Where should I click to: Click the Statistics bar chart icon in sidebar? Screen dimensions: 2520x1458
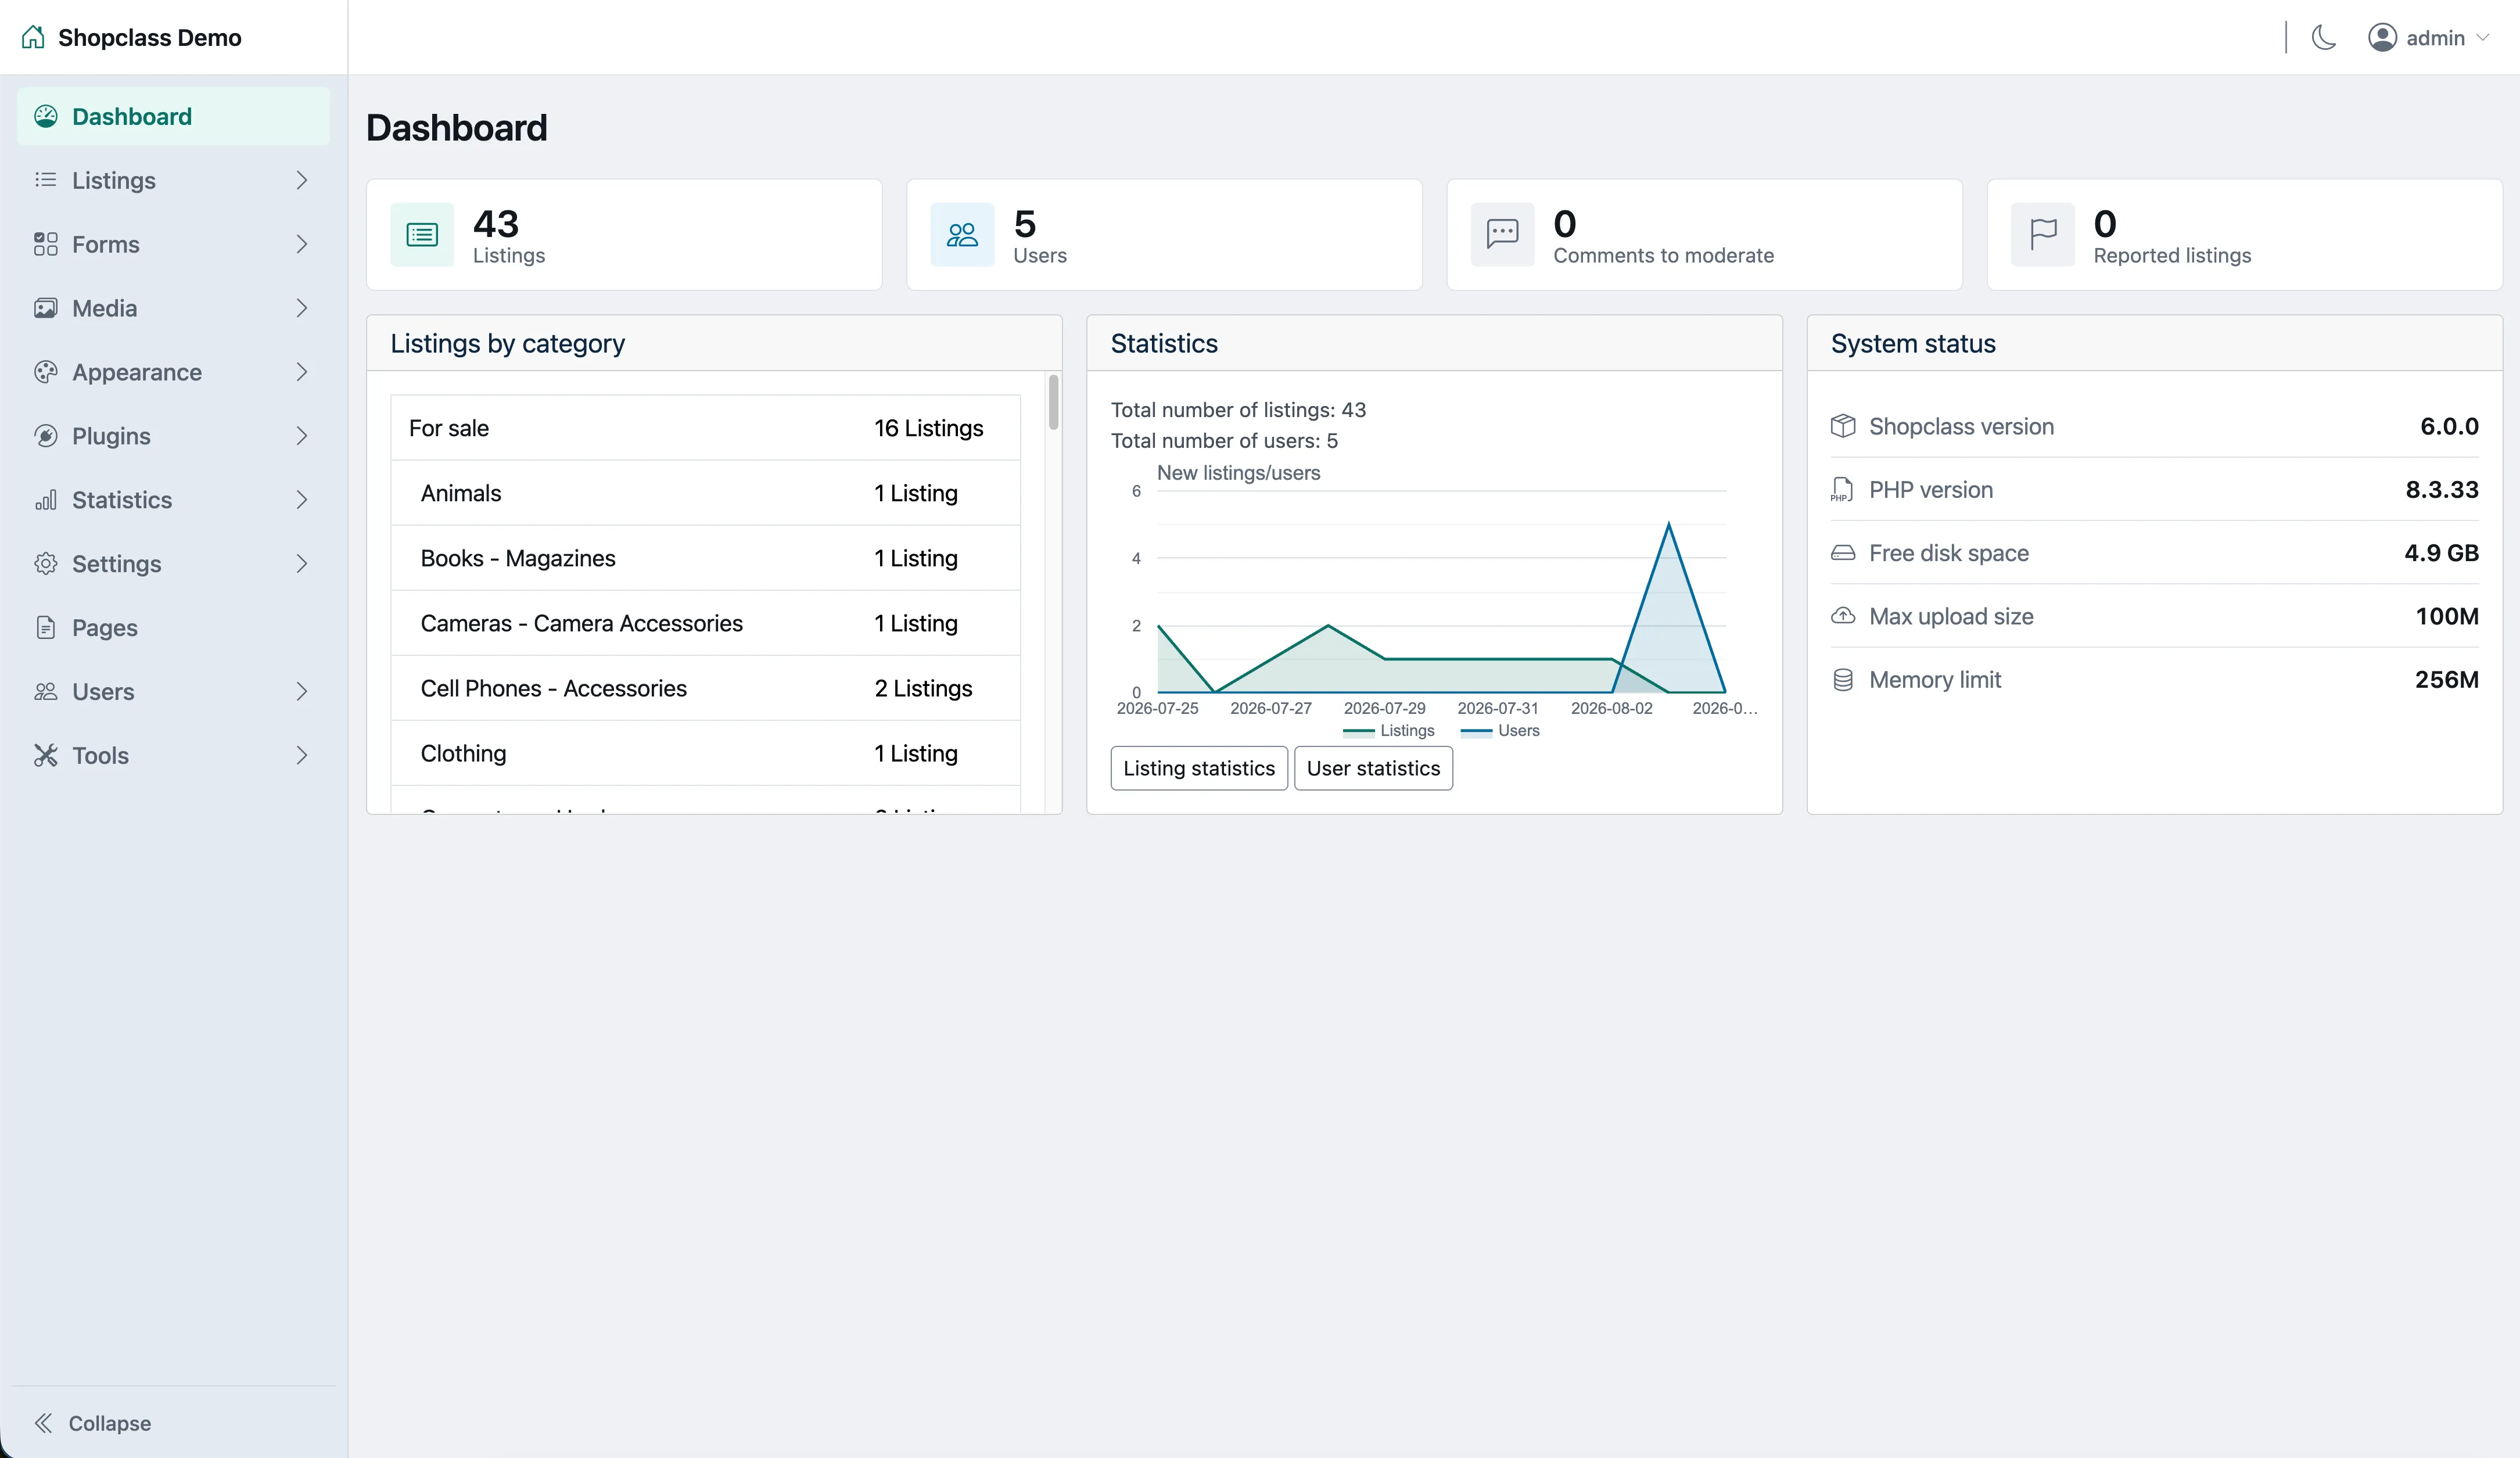46,500
